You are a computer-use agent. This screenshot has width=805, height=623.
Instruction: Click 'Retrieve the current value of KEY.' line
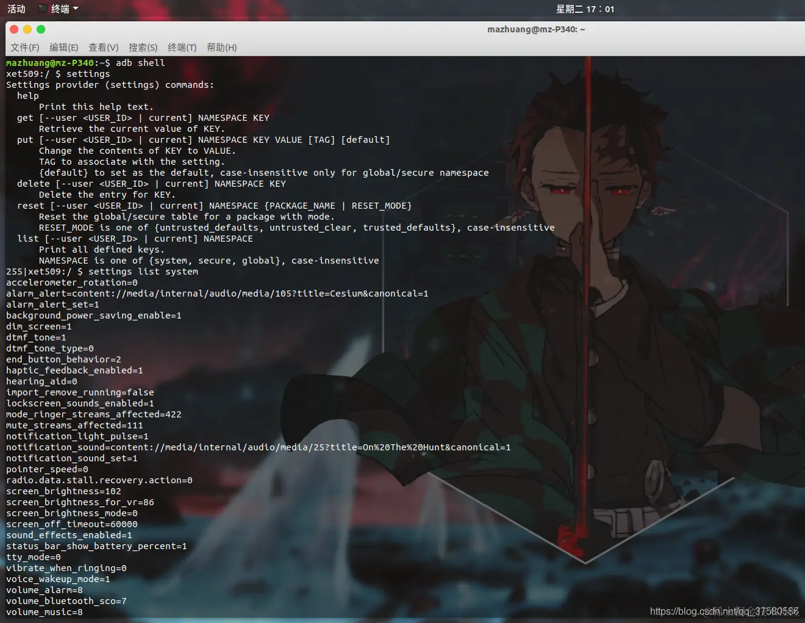[132, 129]
